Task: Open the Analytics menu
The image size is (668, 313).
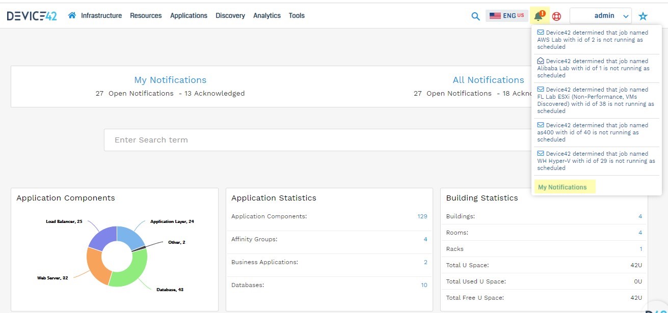Action: (x=266, y=16)
